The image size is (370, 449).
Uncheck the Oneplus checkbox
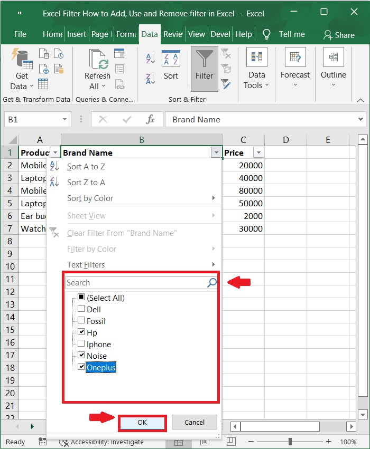[x=81, y=367]
